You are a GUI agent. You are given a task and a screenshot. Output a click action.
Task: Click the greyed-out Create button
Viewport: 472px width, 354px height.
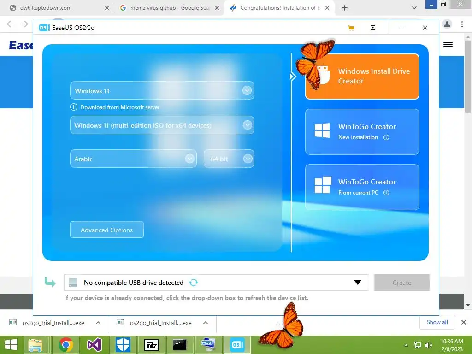click(401, 283)
